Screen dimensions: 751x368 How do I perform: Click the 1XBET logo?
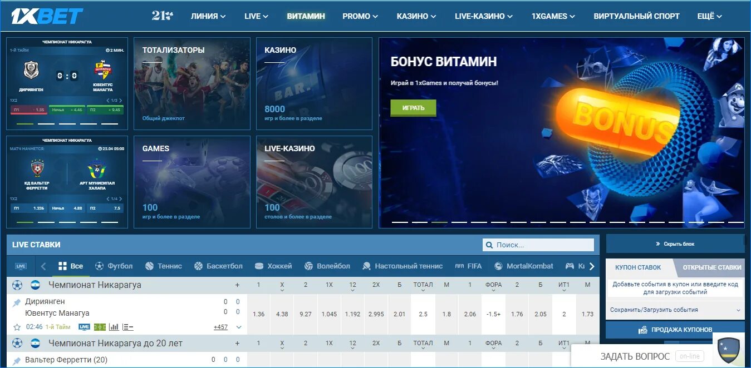pyautogui.click(x=47, y=16)
